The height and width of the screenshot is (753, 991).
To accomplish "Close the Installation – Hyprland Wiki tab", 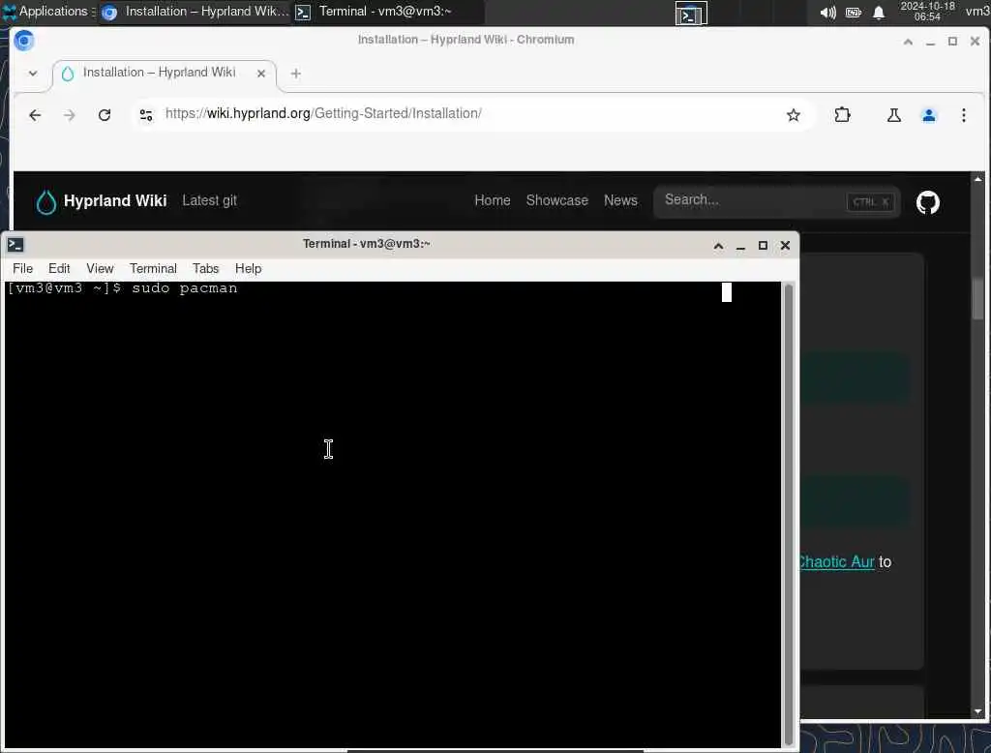I will (x=261, y=74).
